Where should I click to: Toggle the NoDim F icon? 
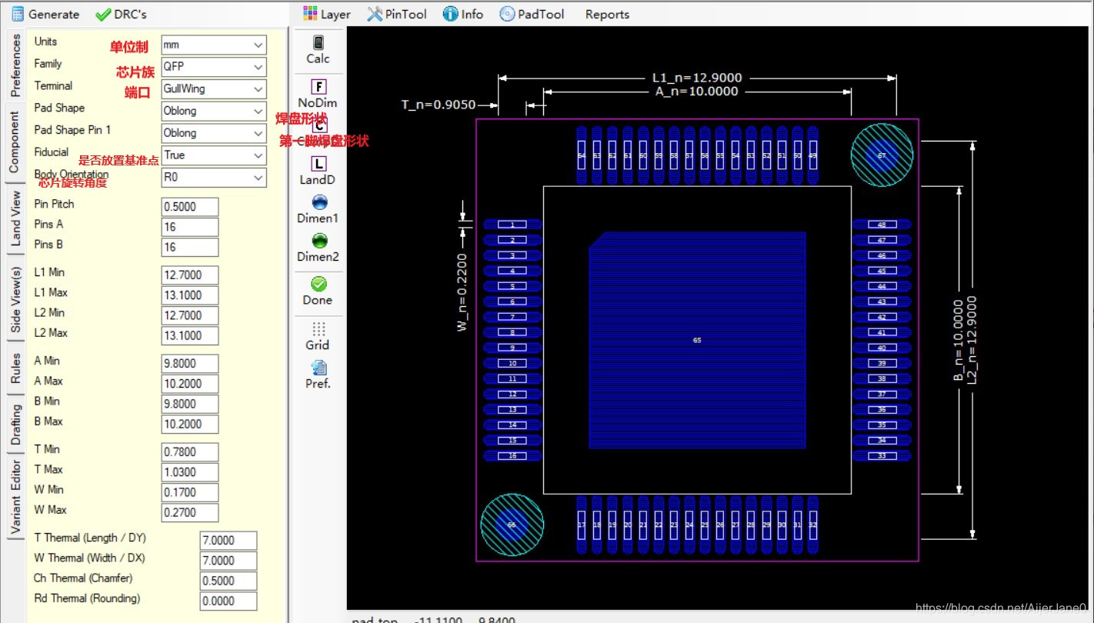coord(319,87)
